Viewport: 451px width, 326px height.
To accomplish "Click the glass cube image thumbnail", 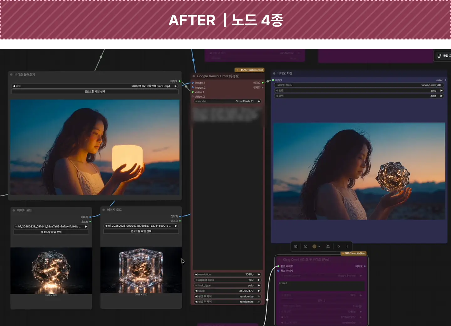I will [141, 270].
